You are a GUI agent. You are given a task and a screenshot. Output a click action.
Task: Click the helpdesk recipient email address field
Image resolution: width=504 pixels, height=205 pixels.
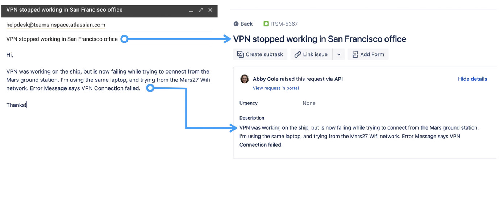(x=56, y=25)
